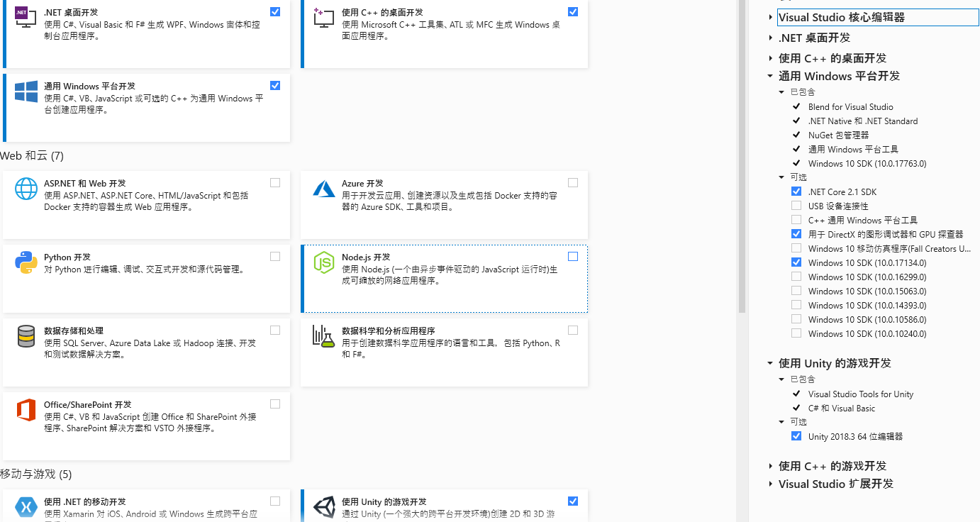Enable USB 设备连接性 option

(796, 206)
